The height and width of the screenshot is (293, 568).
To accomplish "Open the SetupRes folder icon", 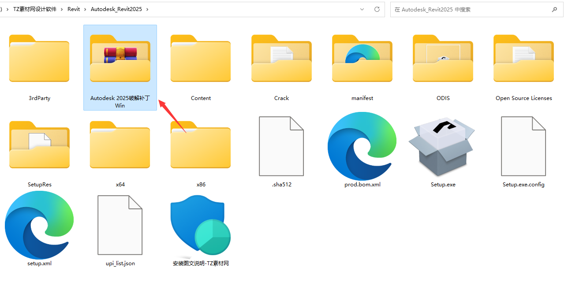I will pos(39,145).
